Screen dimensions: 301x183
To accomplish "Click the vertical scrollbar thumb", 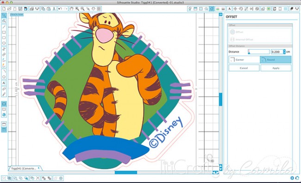I will pyautogui.click(x=220, y=99).
